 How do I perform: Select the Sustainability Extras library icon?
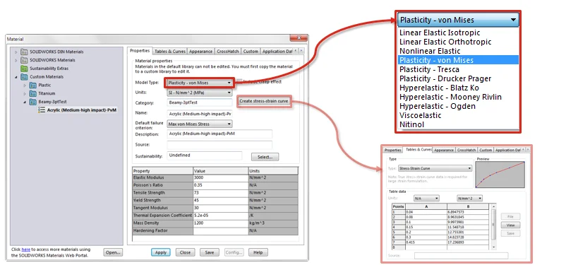[x=24, y=69]
